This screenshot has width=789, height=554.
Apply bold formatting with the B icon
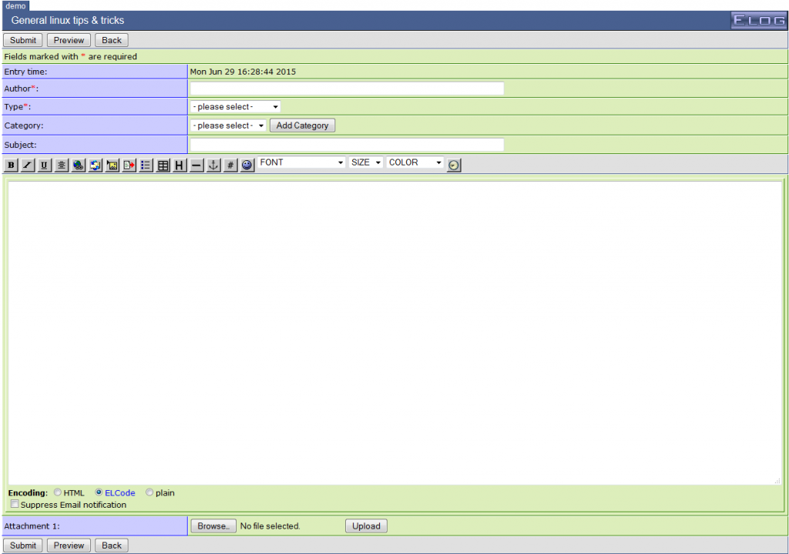tap(11, 164)
